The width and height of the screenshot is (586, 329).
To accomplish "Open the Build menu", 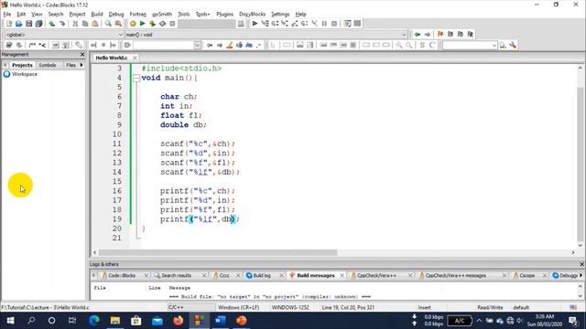I will [x=97, y=15].
